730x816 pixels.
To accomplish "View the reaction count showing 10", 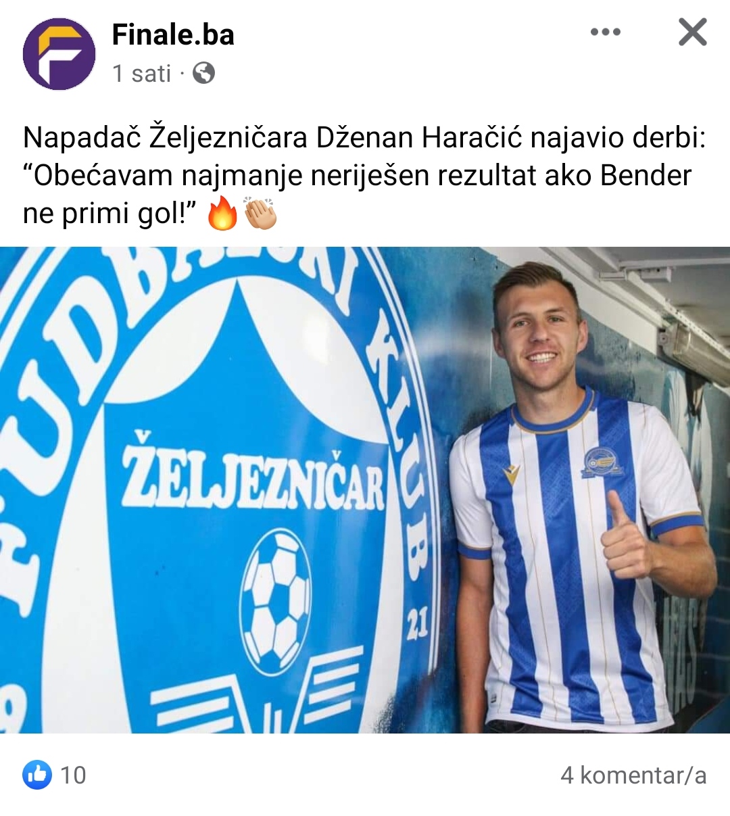I will pyautogui.click(x=73, y=775).
